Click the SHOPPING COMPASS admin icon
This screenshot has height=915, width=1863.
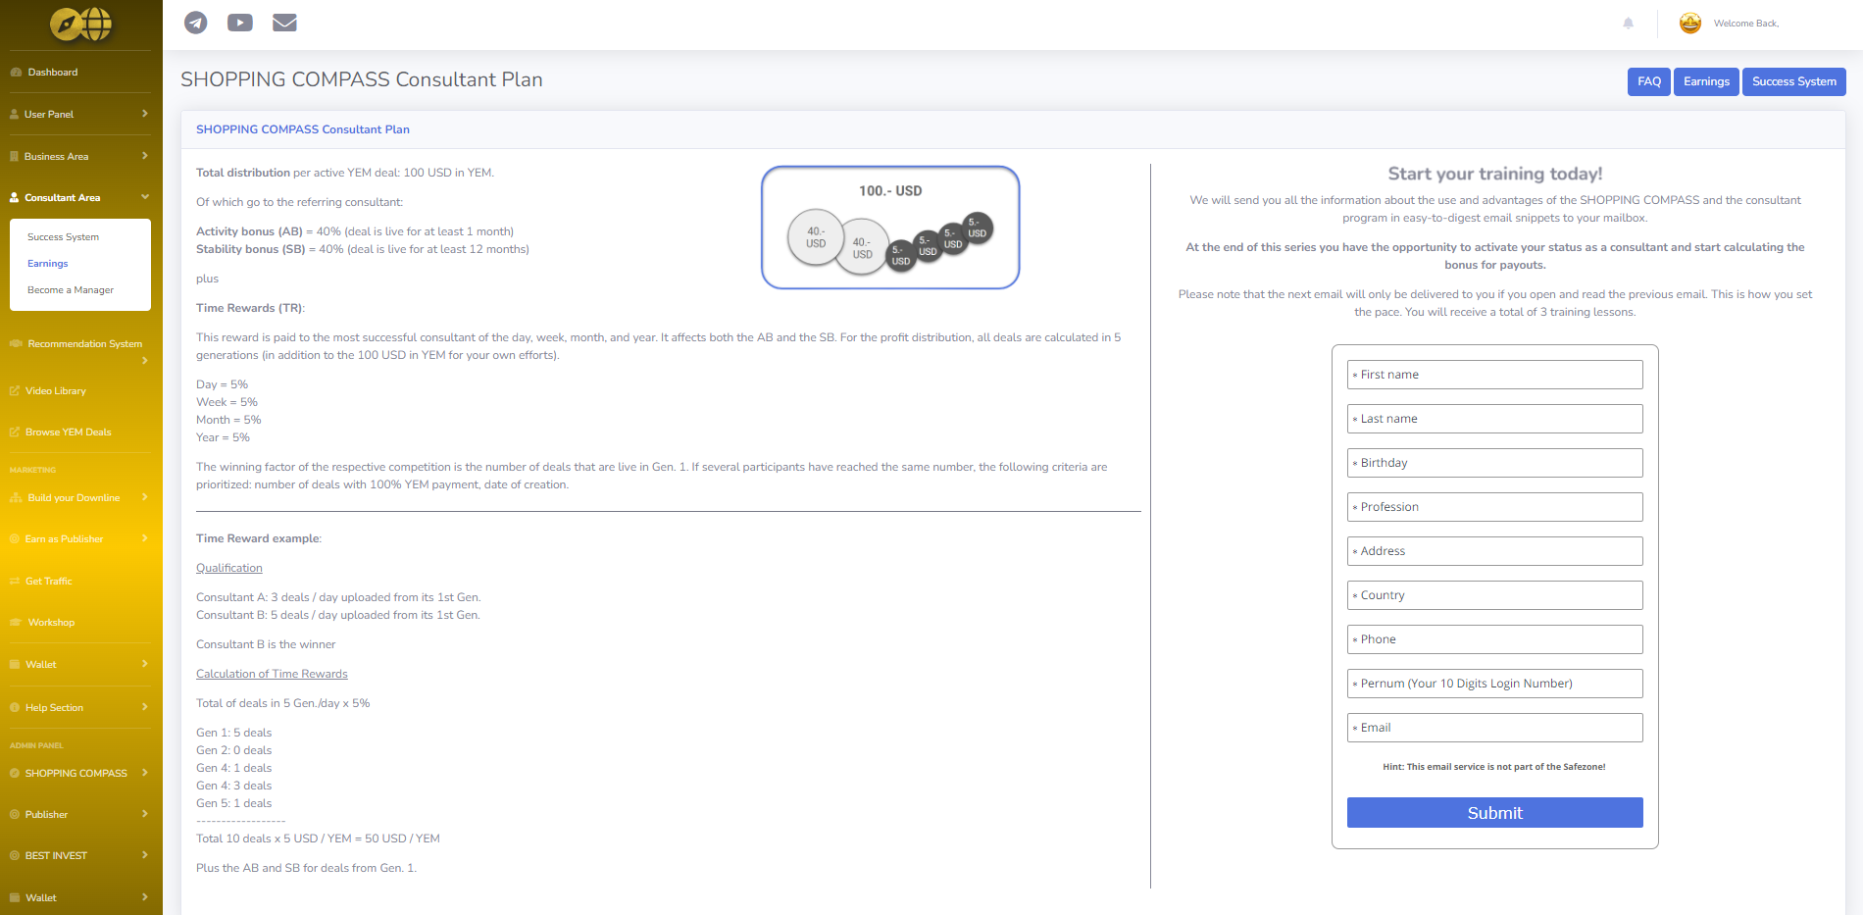[x=15, y=773]
